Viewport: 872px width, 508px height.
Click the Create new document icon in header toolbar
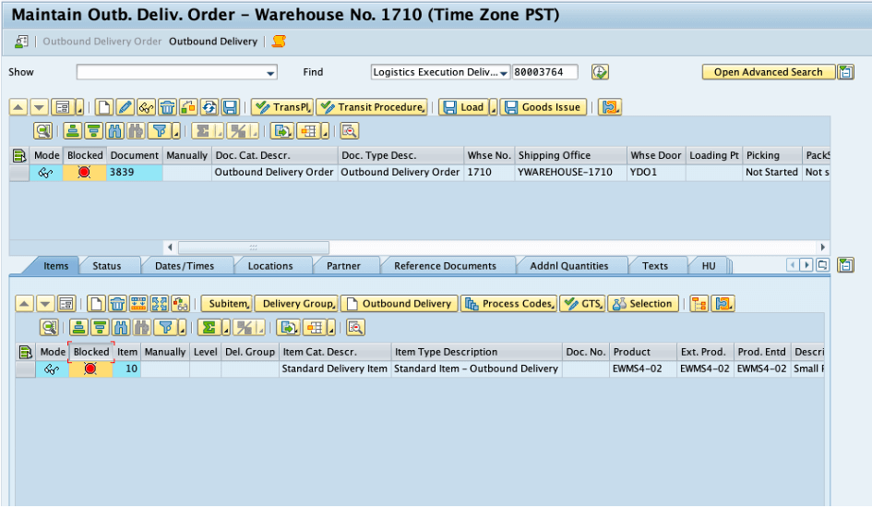tap(104, 107)
